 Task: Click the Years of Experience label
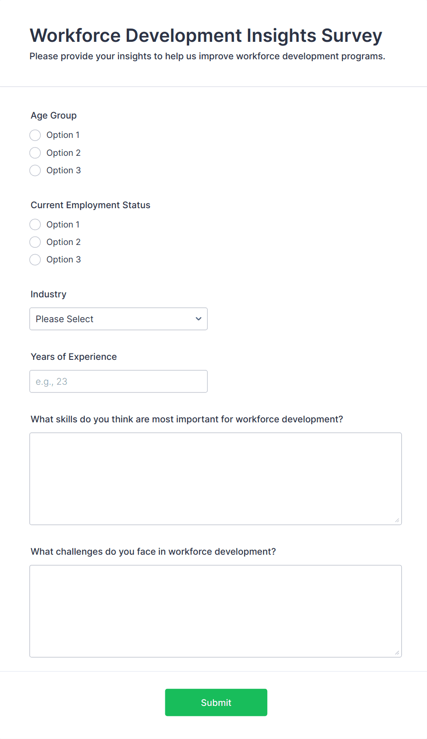(73, 357)
